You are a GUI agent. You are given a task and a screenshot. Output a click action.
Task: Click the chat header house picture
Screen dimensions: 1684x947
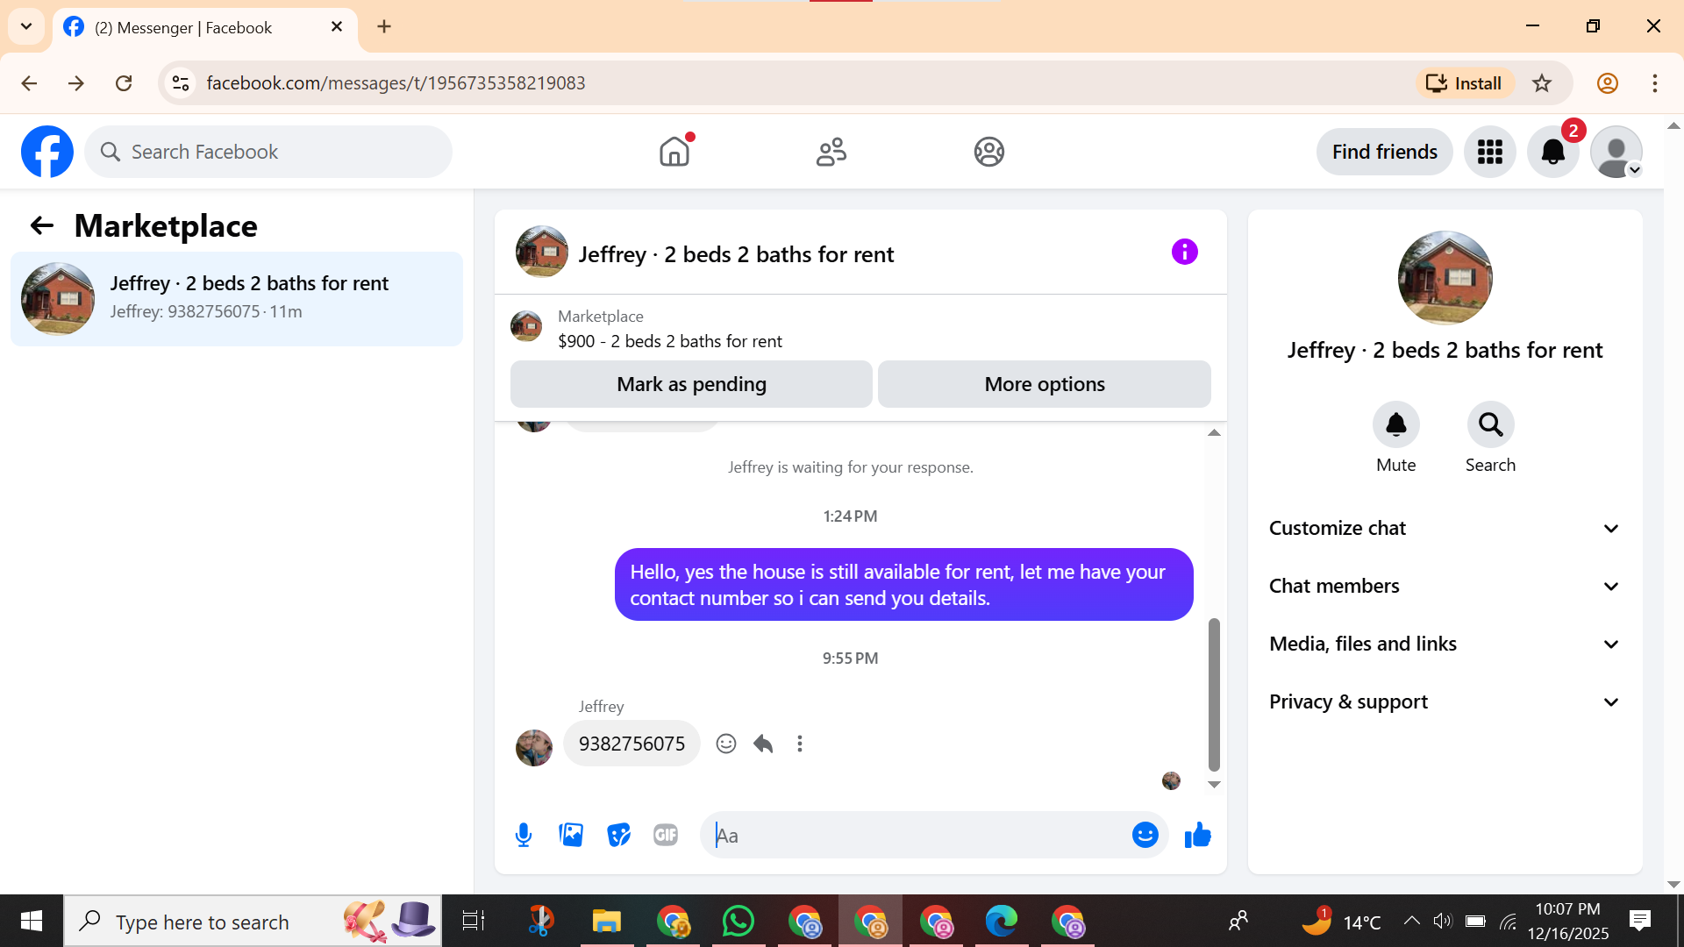[x=541, y=252]
